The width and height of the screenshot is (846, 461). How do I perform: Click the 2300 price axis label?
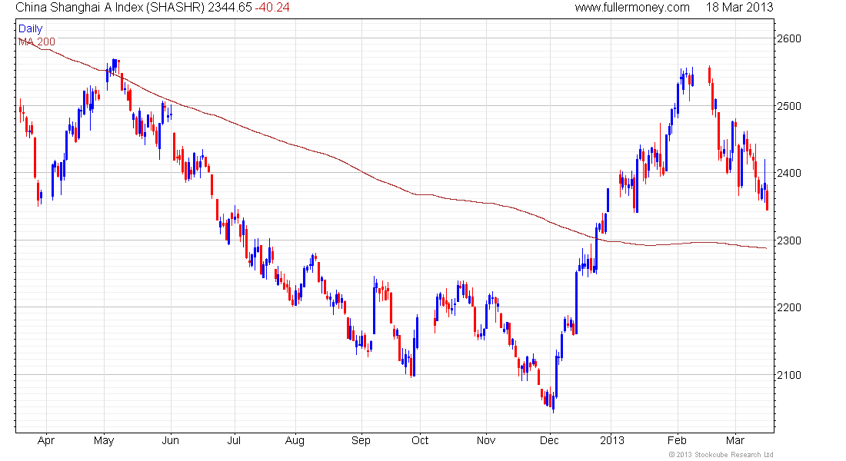[x=789, y=240]
